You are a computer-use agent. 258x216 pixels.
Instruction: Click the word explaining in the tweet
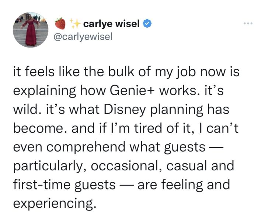point(45,91)
